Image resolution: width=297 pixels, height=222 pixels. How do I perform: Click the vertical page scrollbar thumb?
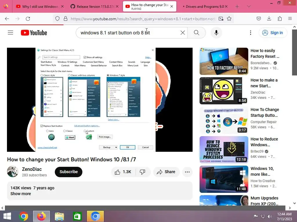coord(294,53)
